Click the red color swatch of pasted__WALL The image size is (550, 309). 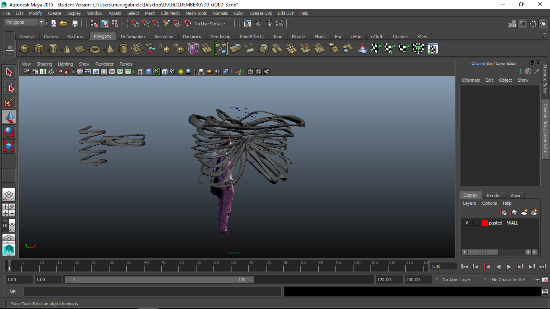tap(484, 223)
